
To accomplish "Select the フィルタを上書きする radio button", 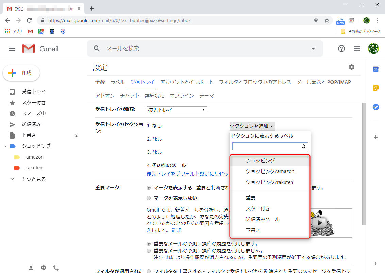I will (x=149, y=271).
